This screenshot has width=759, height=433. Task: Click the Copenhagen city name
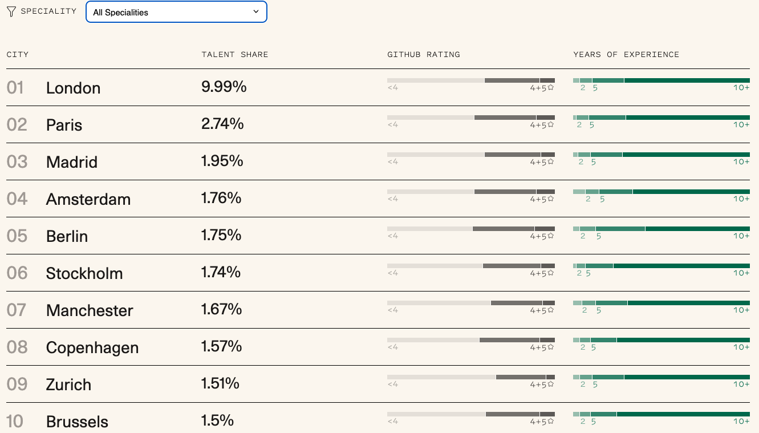pyautogui.click(x=92, y=347)
